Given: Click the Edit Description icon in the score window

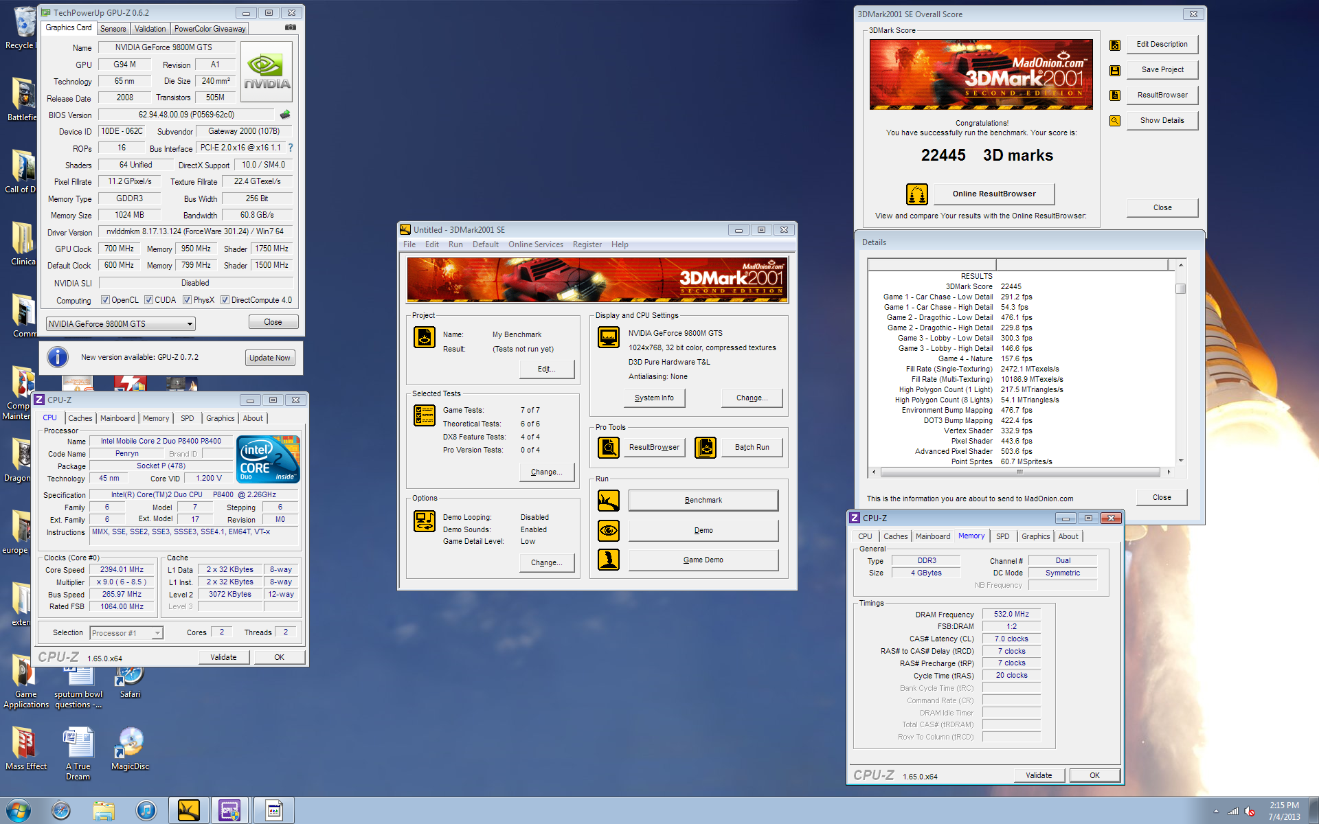Looking at the screenshot, I should (1115, 45).
